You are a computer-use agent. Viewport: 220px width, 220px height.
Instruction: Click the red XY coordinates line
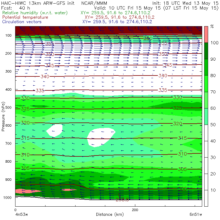120,17
